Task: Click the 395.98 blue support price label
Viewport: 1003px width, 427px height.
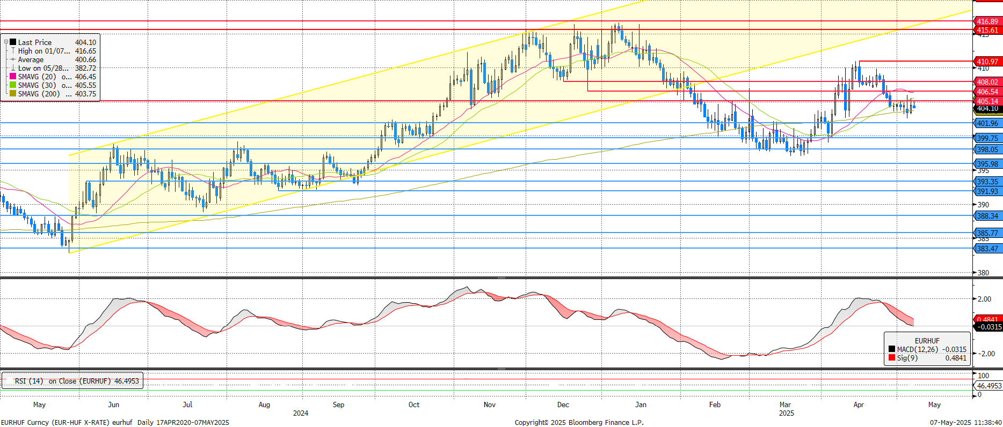Action: [x=987, y=164]
